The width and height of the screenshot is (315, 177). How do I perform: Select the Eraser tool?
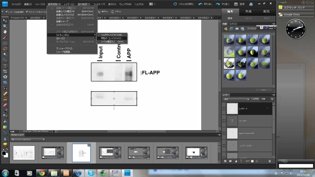pyautogui.click(x=5, y=105)
